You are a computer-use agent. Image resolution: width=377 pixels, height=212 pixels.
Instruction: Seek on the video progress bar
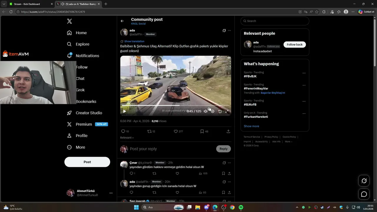click(176, 105)
